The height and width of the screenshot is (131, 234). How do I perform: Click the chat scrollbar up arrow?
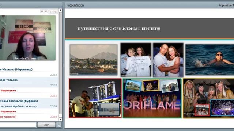61,10
